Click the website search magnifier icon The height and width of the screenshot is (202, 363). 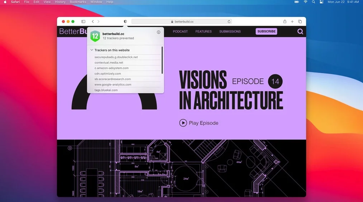point(300,32)
